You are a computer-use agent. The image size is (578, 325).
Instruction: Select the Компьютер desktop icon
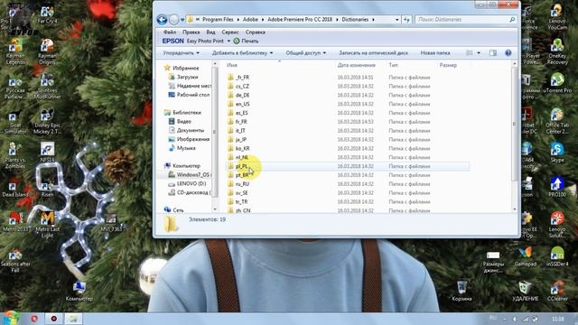tap(79, 291)
